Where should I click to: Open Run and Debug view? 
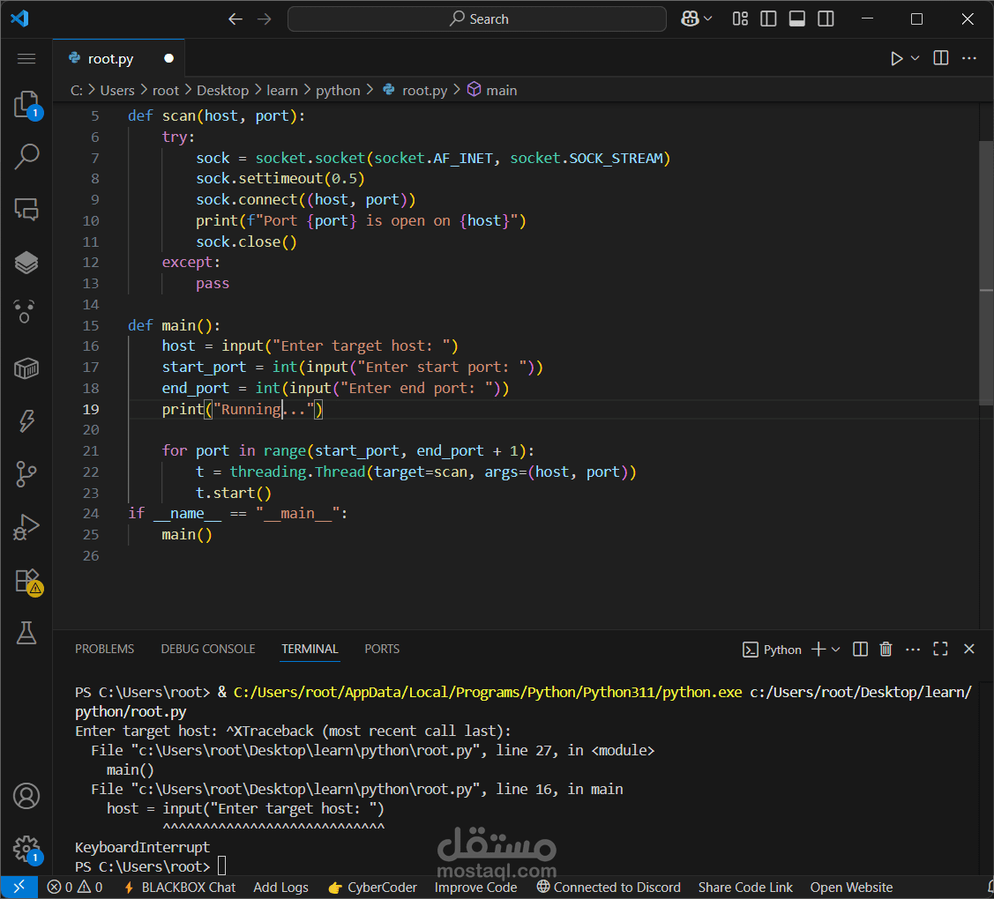click(x=26, y=526)
